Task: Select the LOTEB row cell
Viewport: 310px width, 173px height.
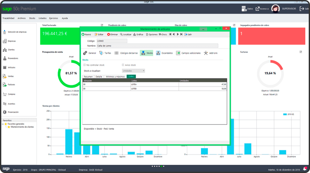Action: click(155, 89)
